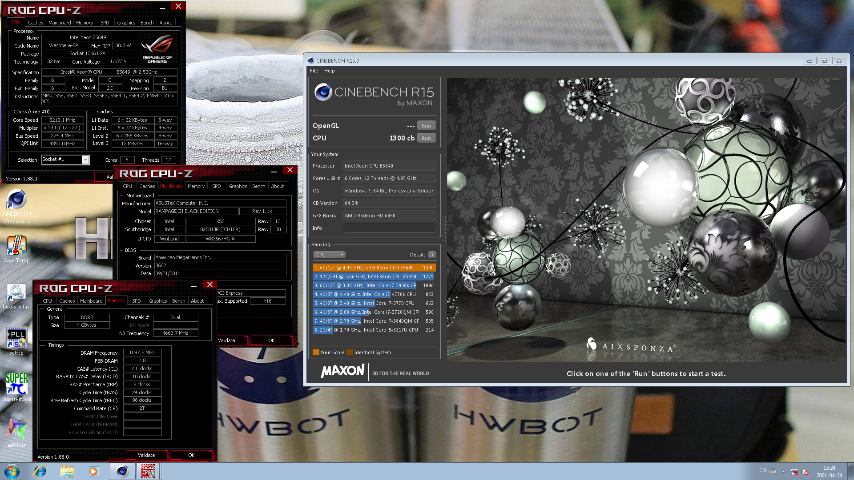Minimize the Memory CPU-Z window
The height and width of the screenshot is (480, 854).
(194, 286)
